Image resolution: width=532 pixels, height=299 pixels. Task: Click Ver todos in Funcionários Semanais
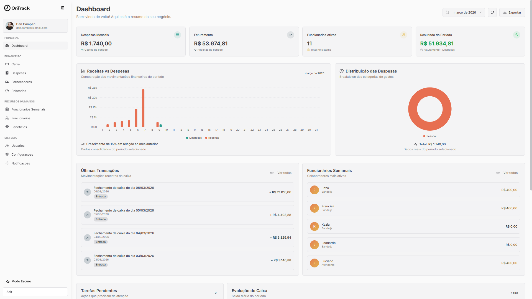click(x=510, y=172)
